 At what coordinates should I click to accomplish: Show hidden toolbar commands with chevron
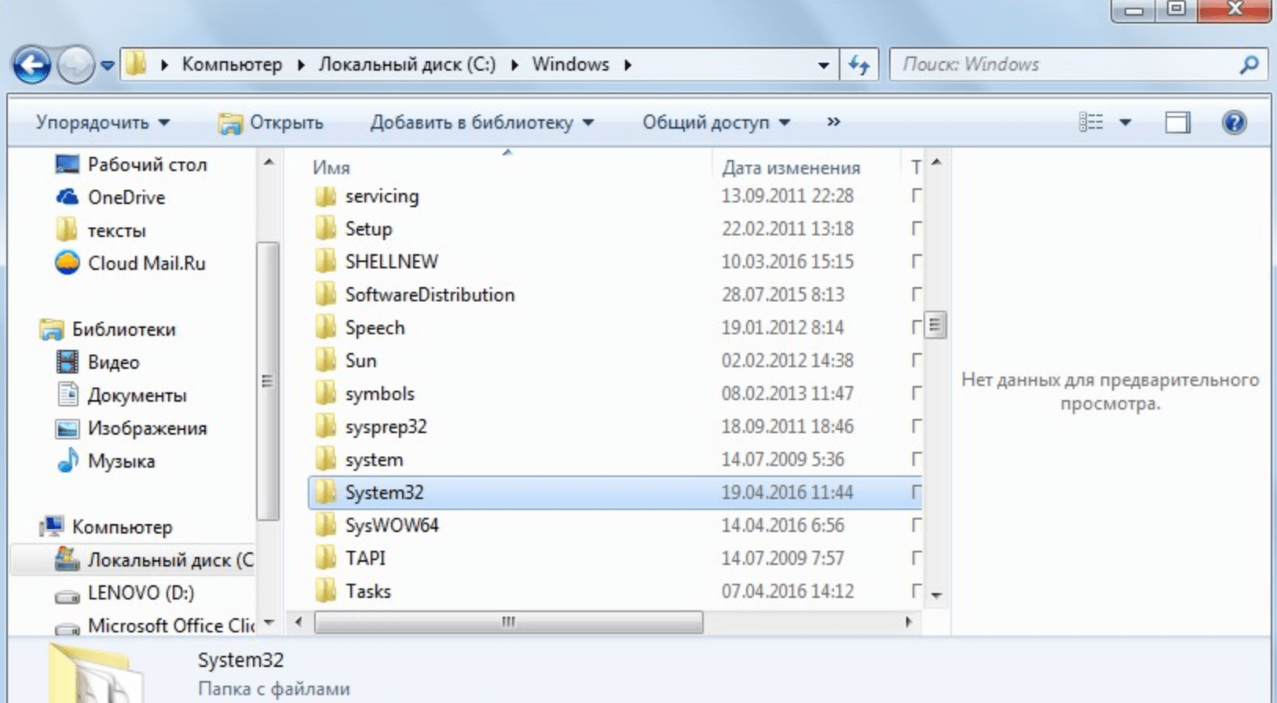click(833, 122)
